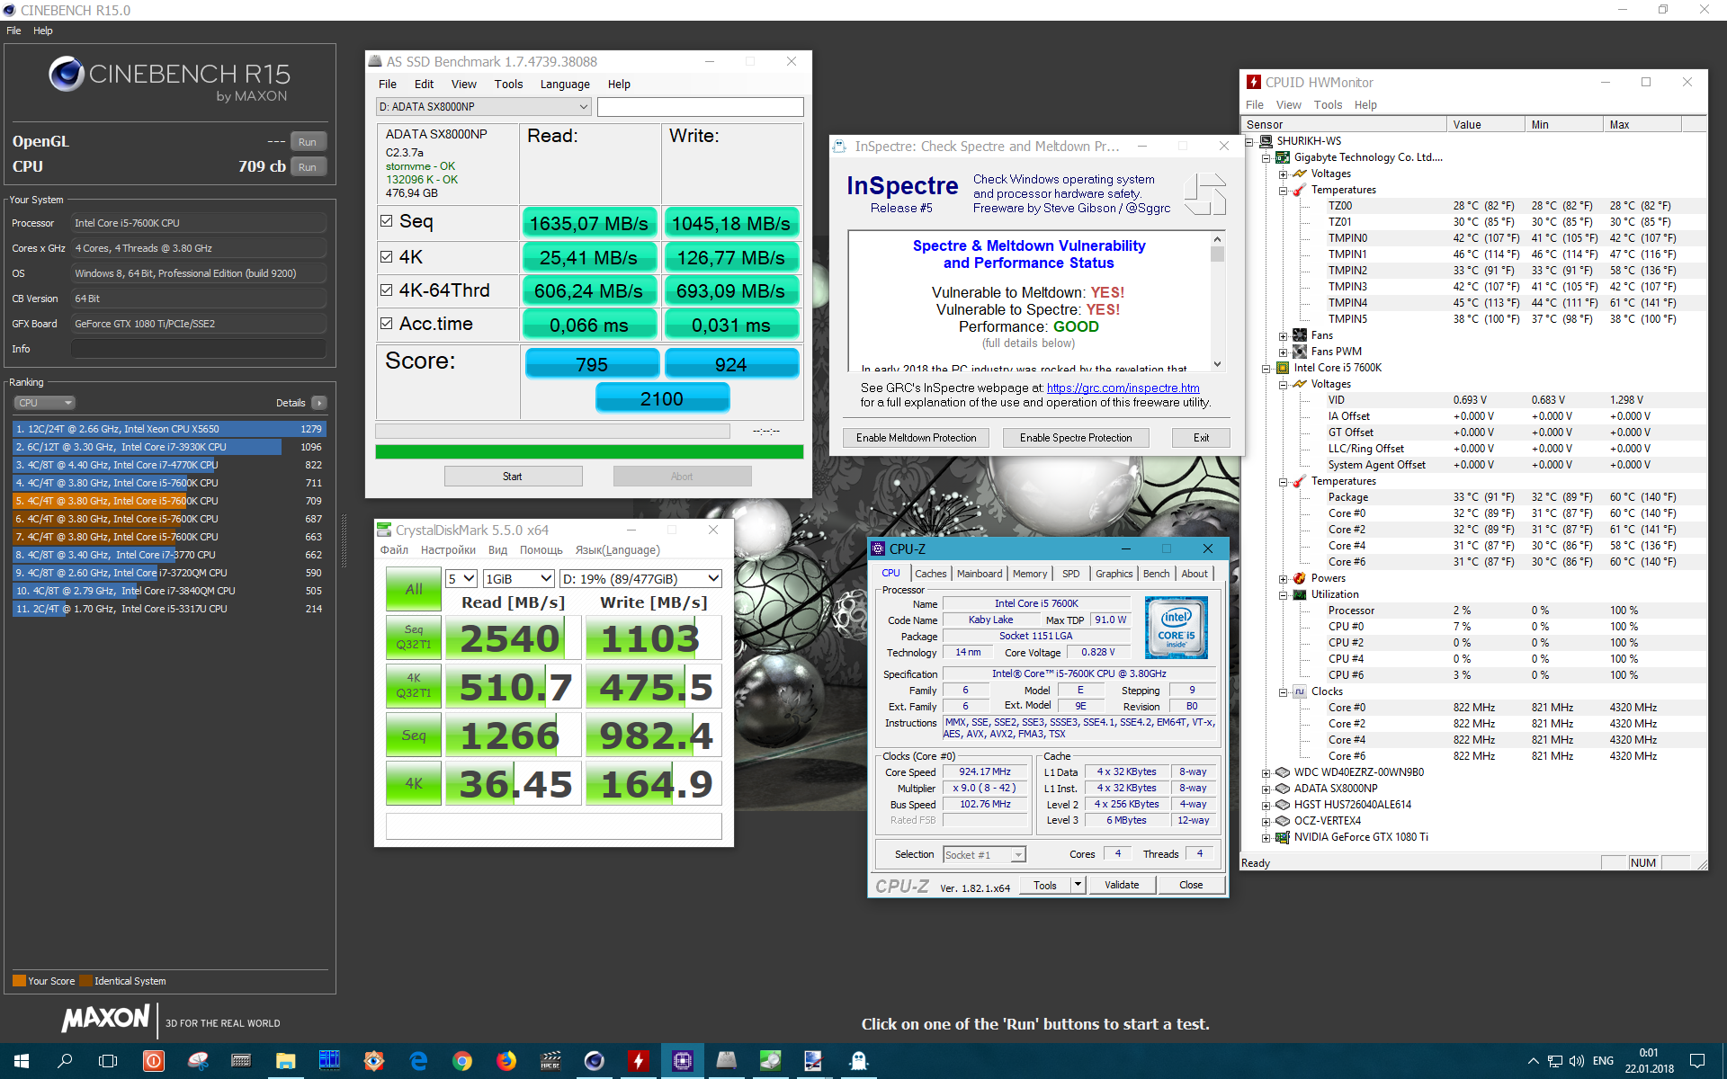Click the InSpectre ghost taskbar icon
The width and height of the screenshot is (1727, 1079).
pos(858,1061)
